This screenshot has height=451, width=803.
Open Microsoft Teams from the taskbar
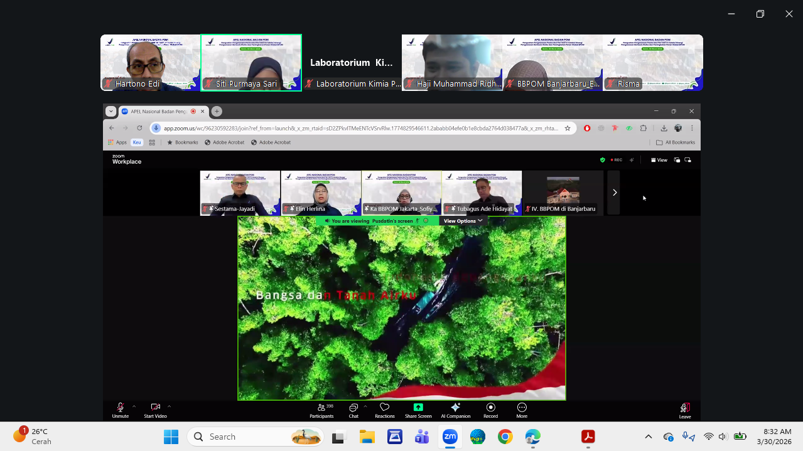(x=421, y=437)
